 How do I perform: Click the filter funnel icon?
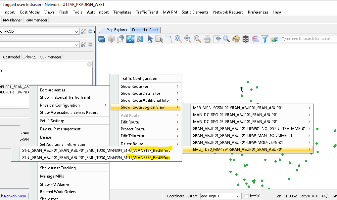point(265,39)
